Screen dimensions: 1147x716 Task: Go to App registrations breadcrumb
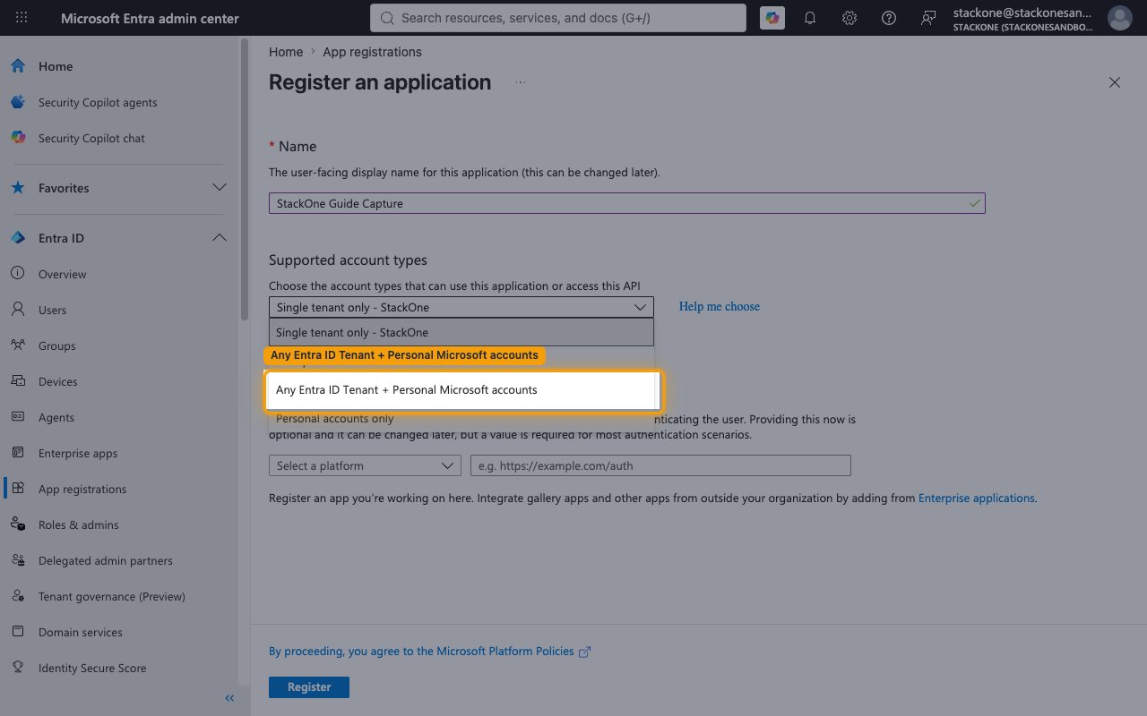click(372, 52)
